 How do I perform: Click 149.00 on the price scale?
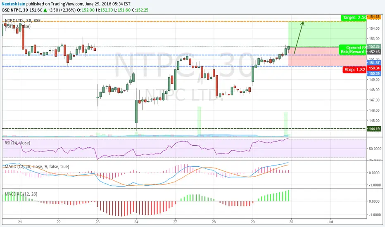click(374, 80)
